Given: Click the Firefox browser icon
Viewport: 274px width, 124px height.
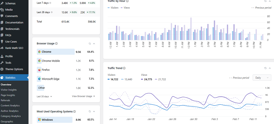Looking at the screenshot, I should (x=40, y=70).
